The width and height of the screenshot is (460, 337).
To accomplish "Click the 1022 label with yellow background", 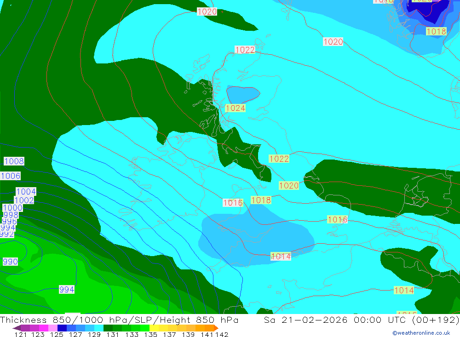I will (279, 159).
